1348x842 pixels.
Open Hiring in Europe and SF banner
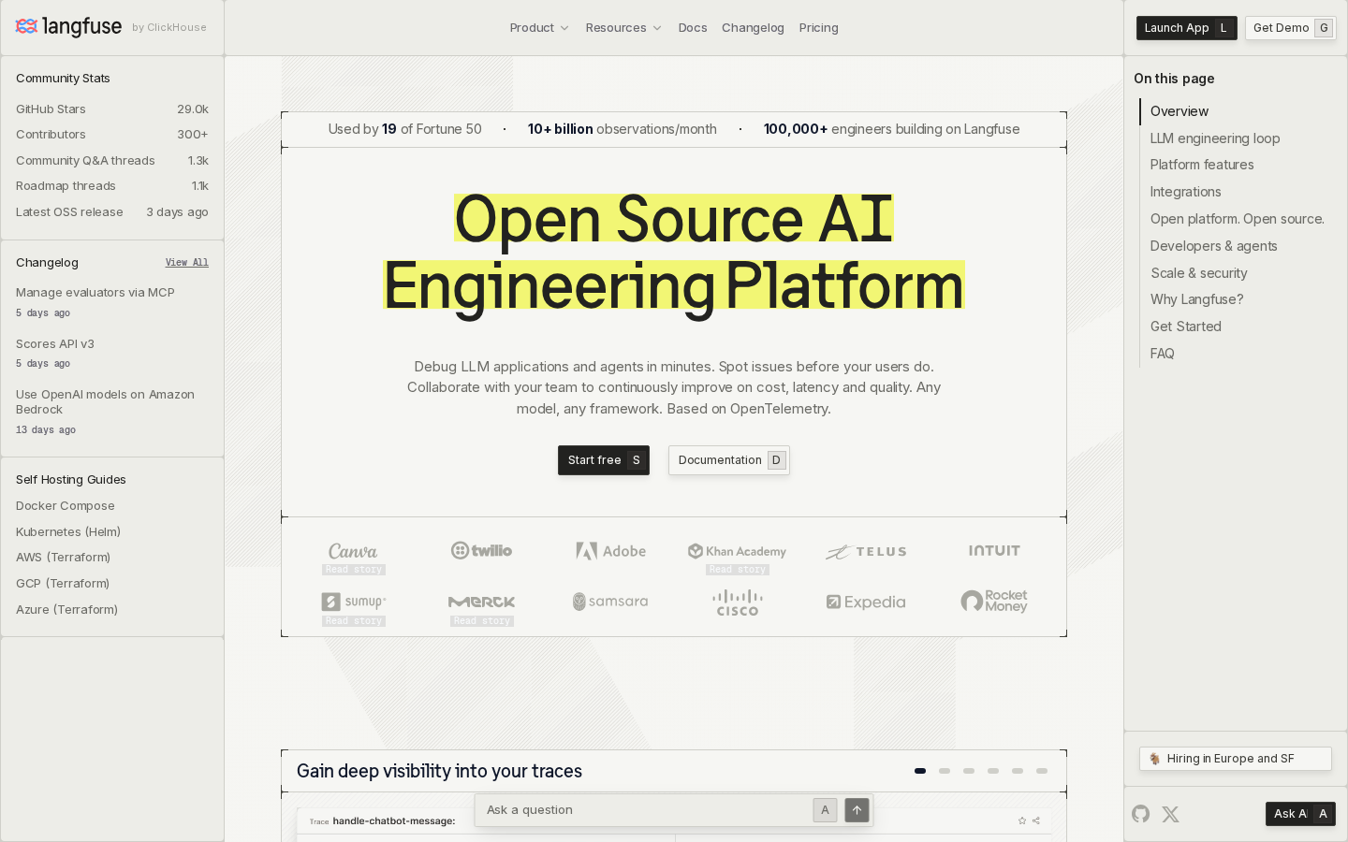point(1236,759)
